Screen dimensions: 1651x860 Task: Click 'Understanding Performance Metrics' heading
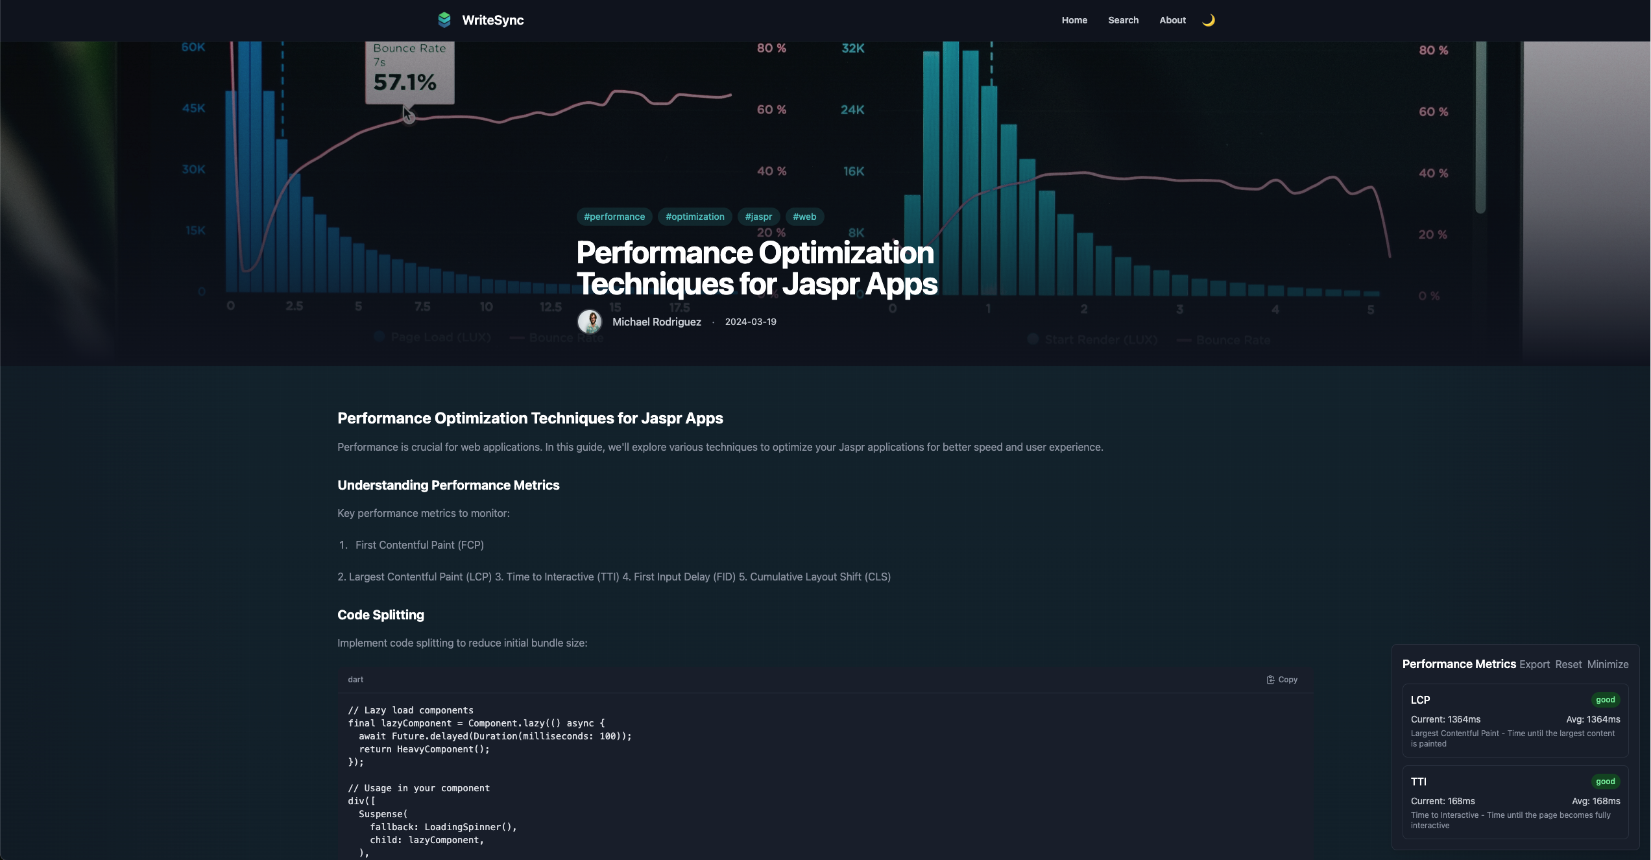448,485
